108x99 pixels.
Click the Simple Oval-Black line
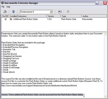pos(10,63)
